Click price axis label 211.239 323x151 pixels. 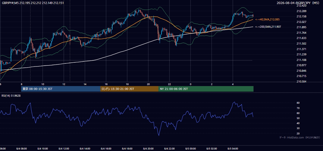301,54
